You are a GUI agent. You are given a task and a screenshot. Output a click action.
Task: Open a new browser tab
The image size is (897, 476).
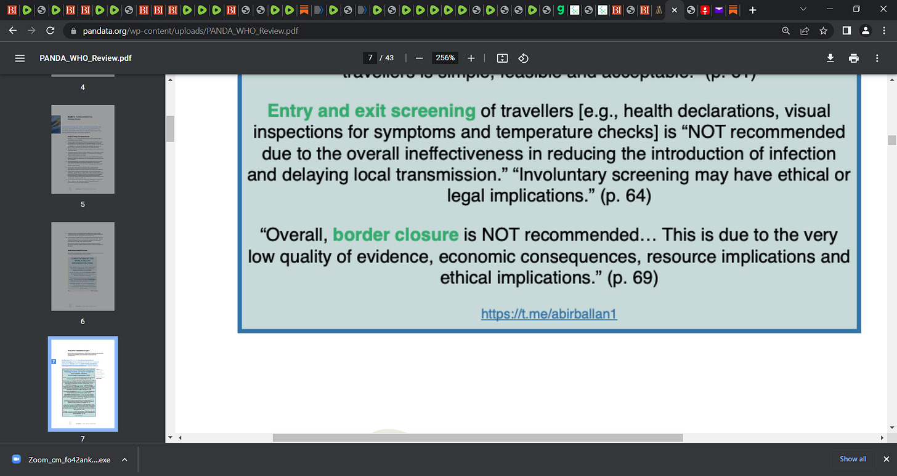752,10
